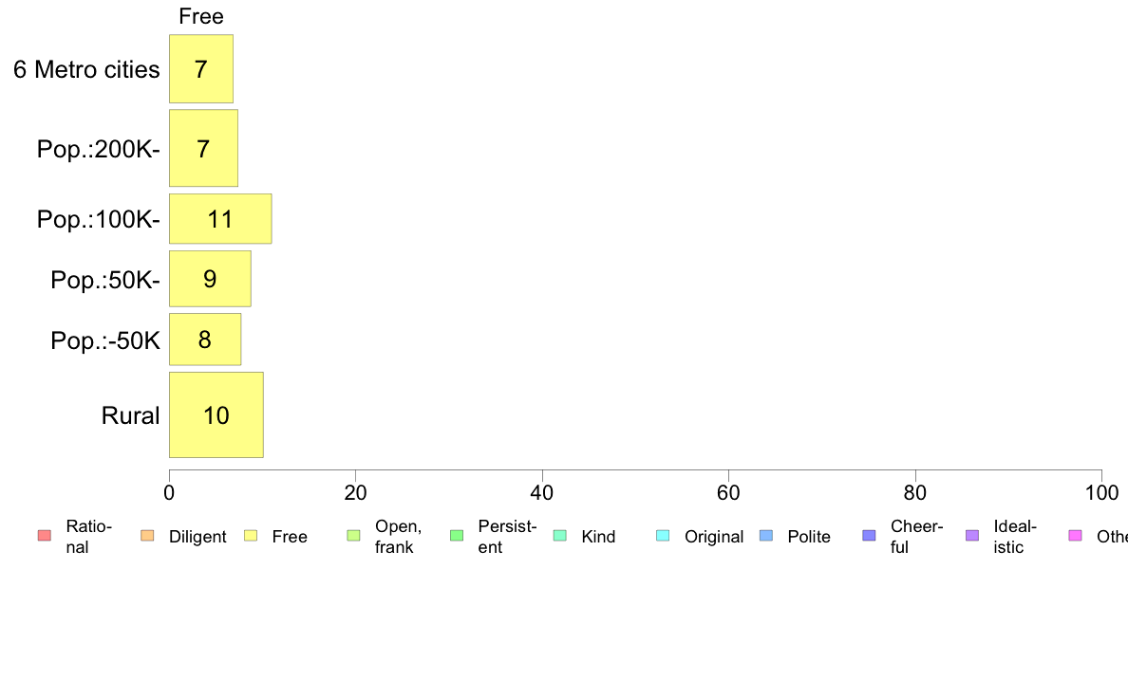Select the pink Other legend swatch
This screenshot has height=698, width=1128.
(1076, 536)
